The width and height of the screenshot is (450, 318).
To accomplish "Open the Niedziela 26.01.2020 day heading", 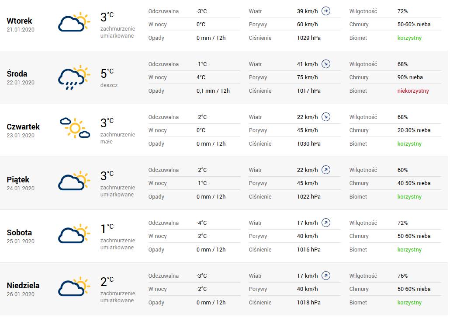I will coord(23,289).
